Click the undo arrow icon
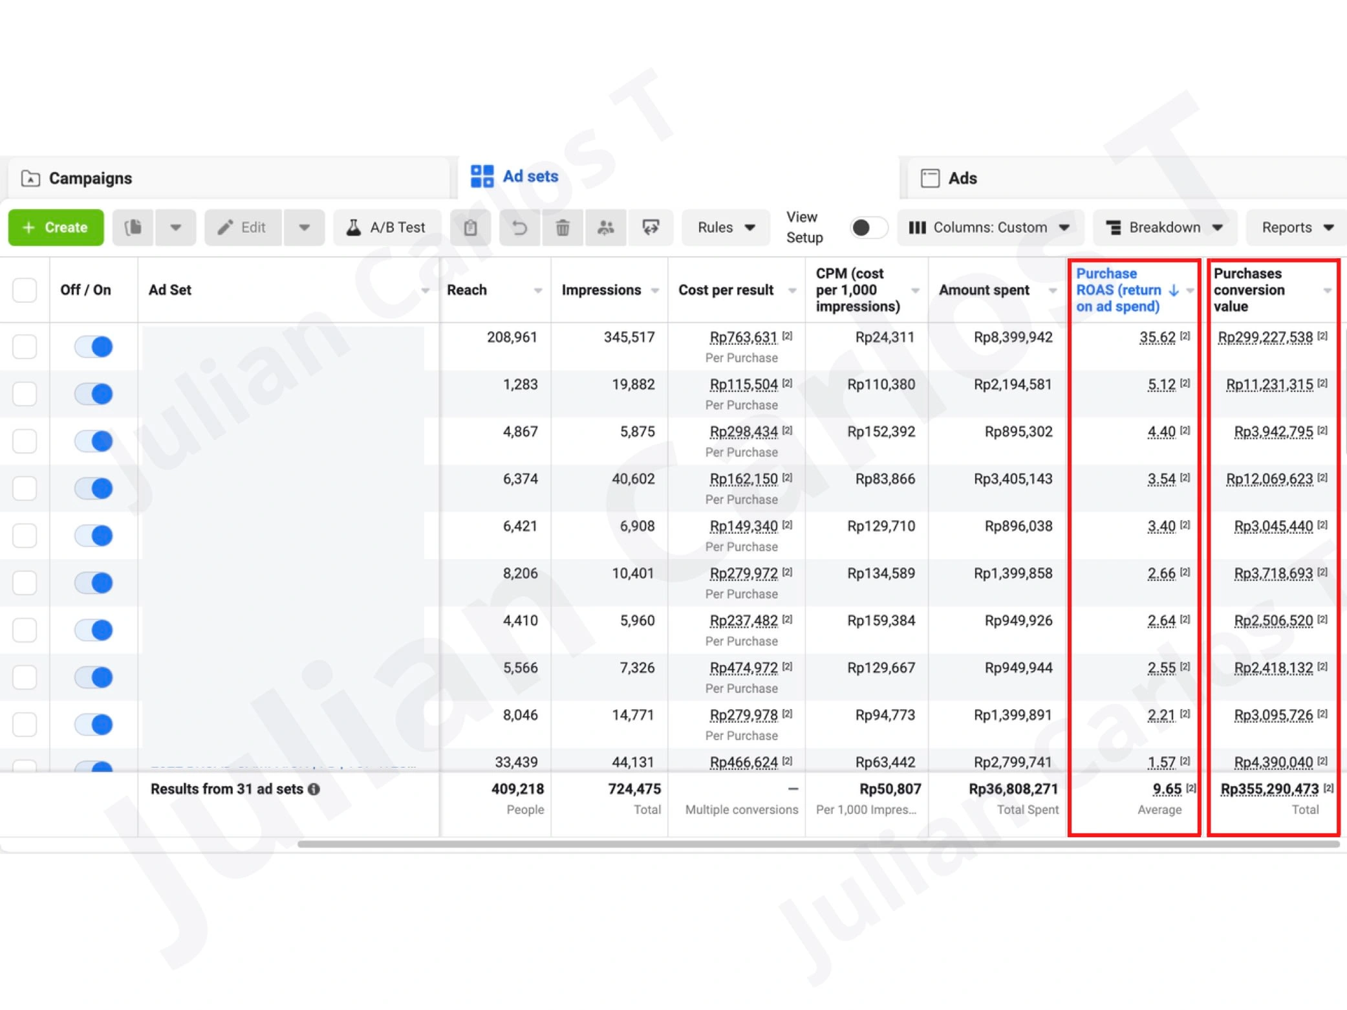This screenshot has height=1010, width=1347. [519, 228]
